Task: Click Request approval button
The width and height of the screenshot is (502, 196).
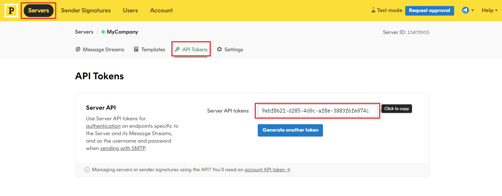Action: pyautogui.click(x=429, y=11)
